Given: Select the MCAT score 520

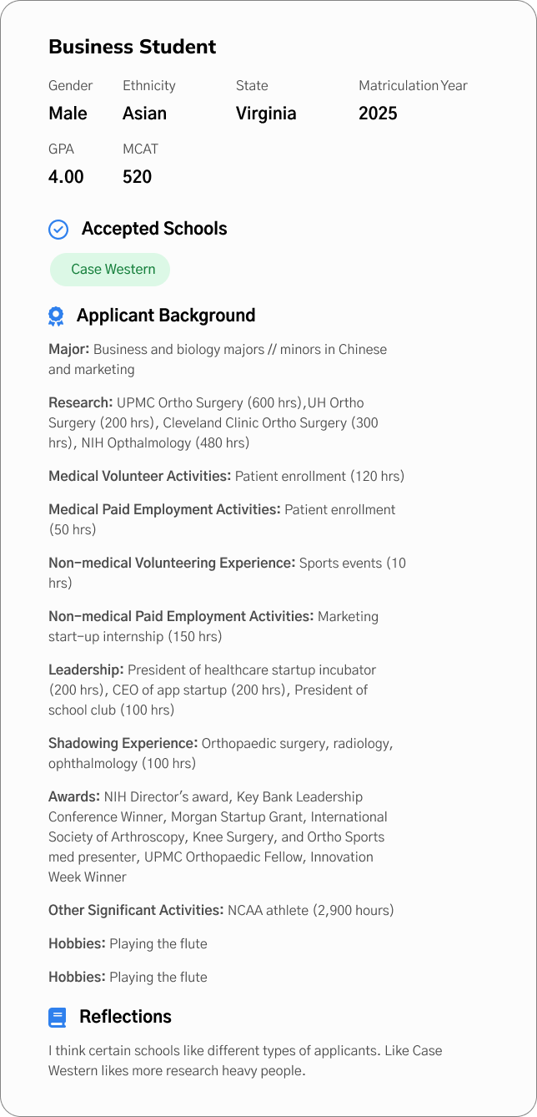Looking at the screenshot, I should point(138,177).
